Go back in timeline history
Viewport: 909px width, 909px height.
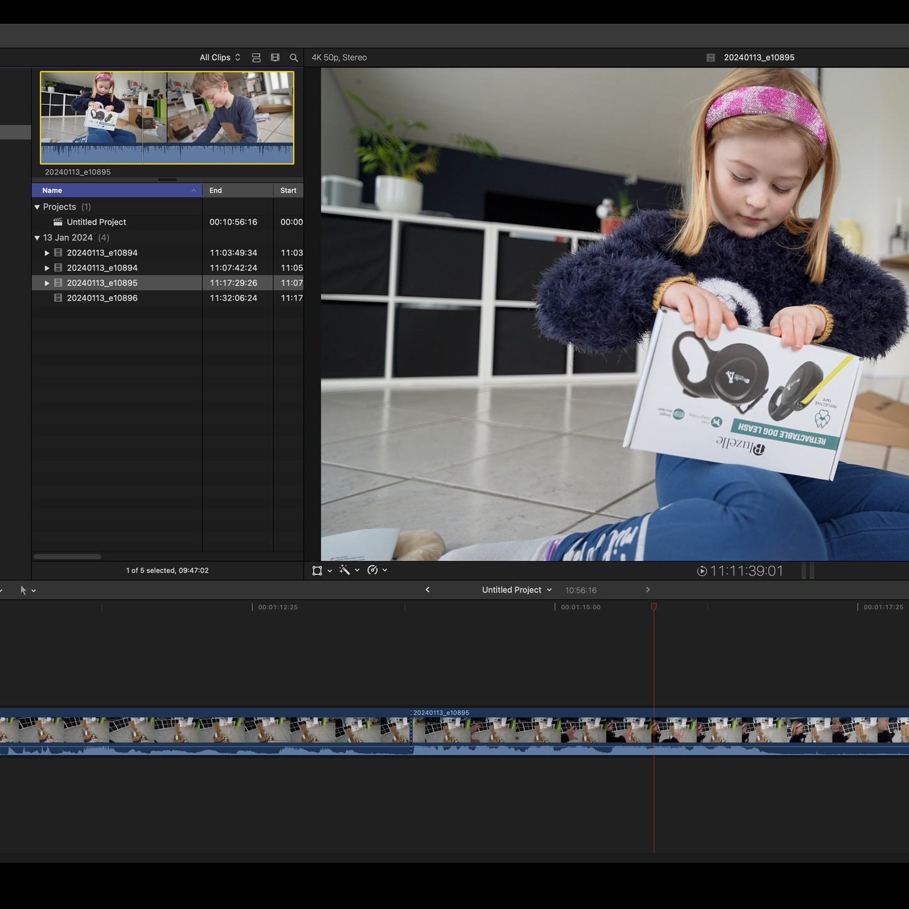point(427,590)
